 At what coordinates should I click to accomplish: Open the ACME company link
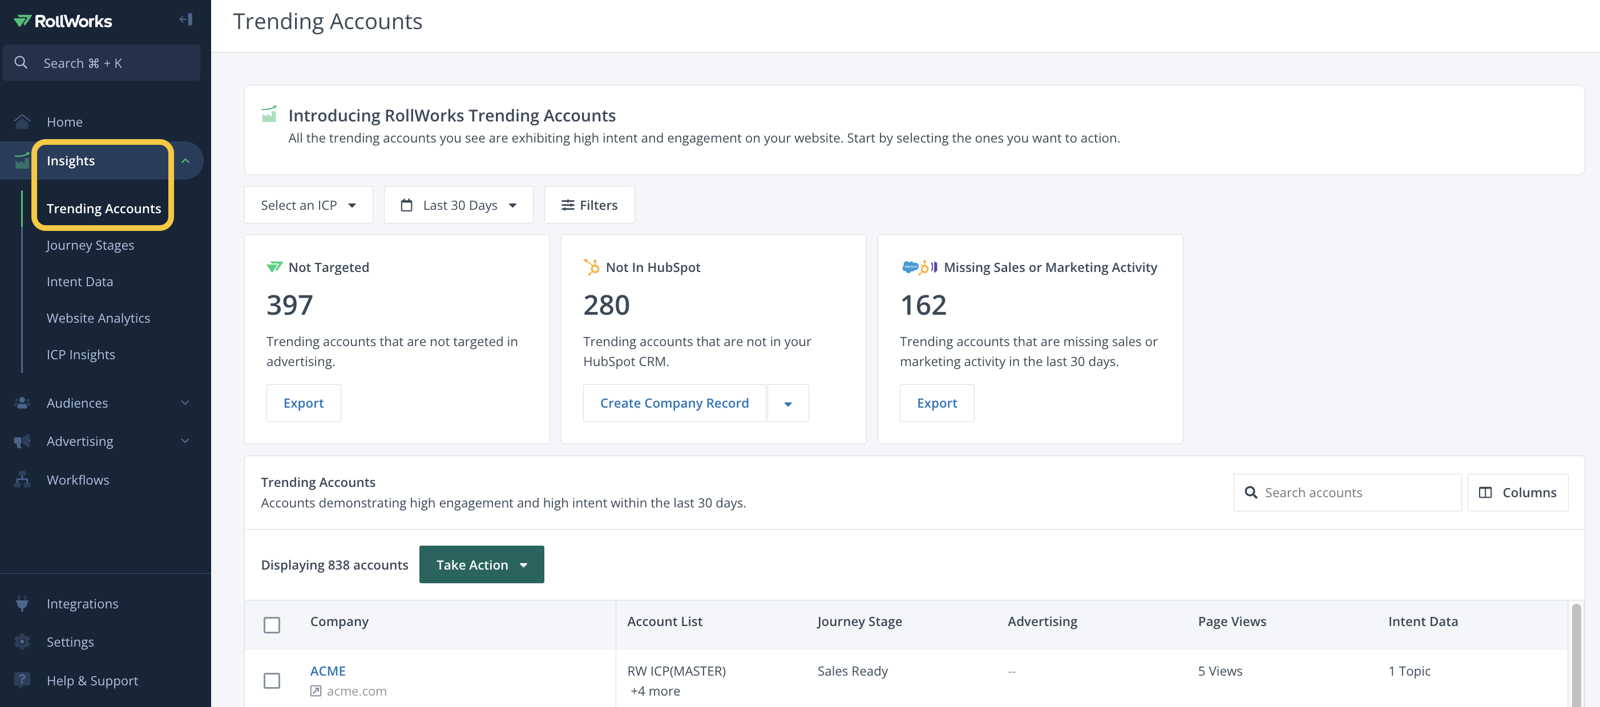(x=328, y=671)
